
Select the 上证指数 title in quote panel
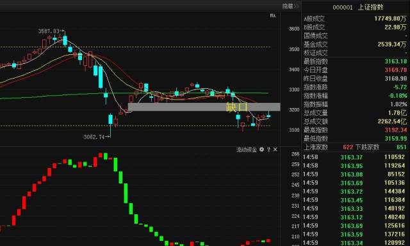click(x=370, y=7)
